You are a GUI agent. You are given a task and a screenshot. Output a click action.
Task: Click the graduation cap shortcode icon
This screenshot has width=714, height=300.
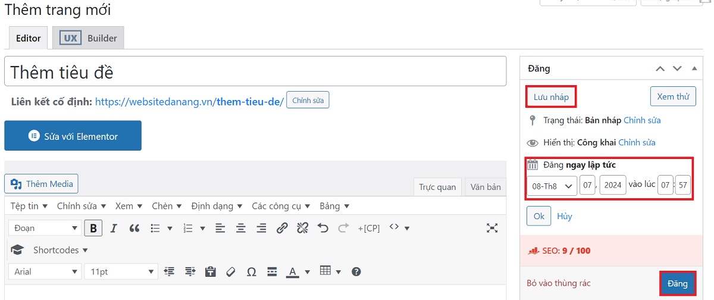click(17, 250)
